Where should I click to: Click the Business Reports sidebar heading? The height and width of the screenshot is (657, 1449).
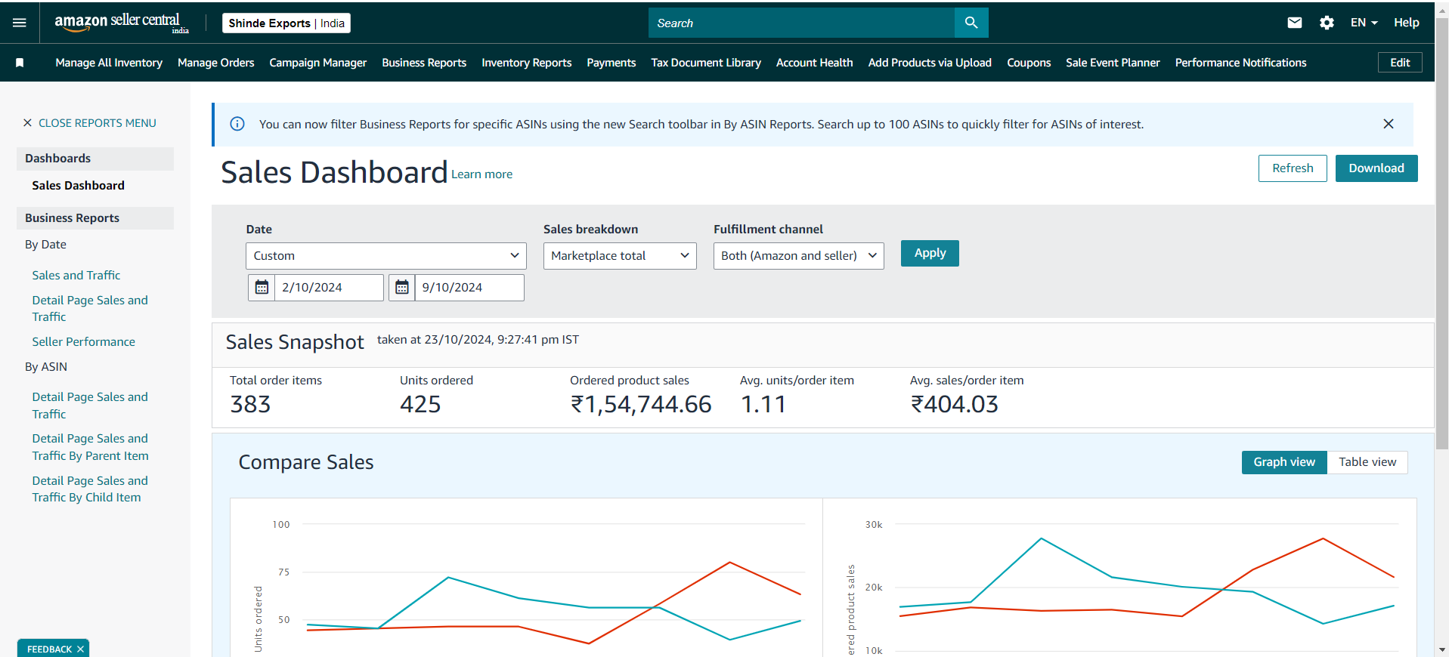[x=95, y=218]
